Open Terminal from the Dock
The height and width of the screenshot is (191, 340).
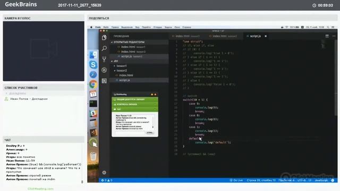(93, 103)
